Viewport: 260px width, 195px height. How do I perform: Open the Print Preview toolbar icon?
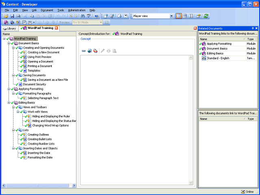pos(18,16)
